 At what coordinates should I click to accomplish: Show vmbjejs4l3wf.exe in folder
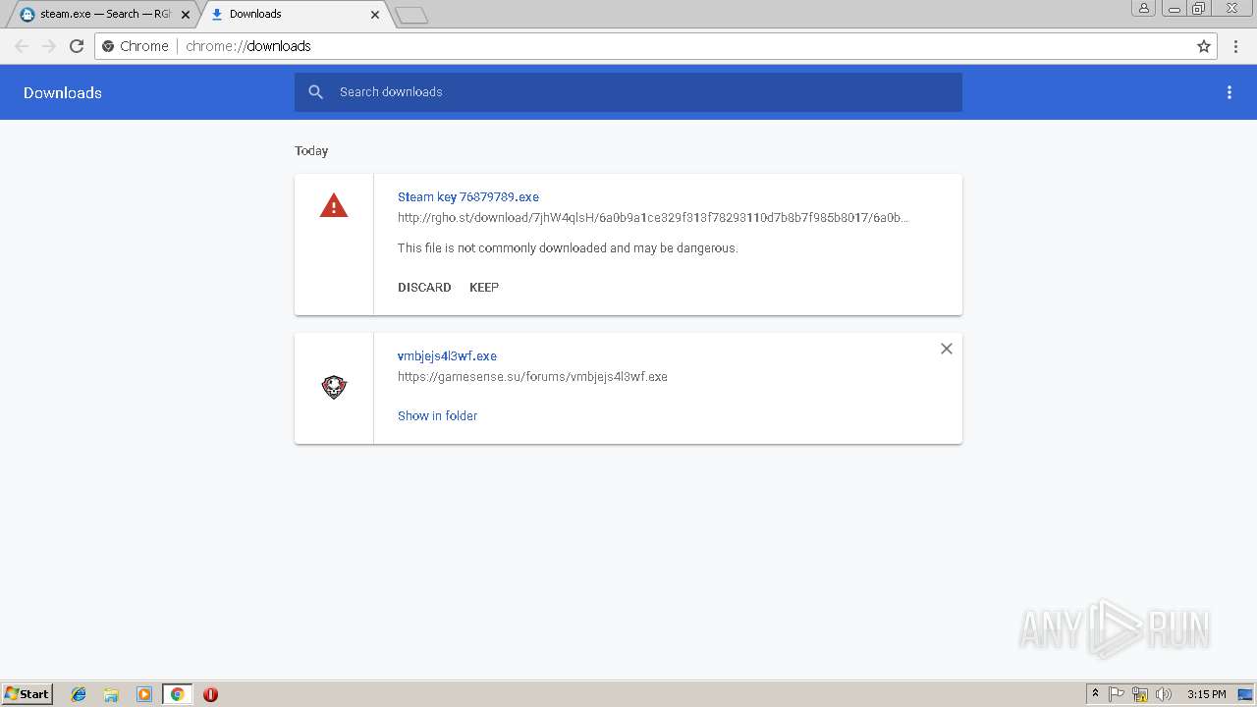pyautogui.click(x=437, y=416)
